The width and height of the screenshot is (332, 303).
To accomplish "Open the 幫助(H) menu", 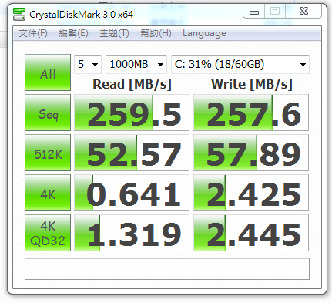I will (x=156, y=33).
